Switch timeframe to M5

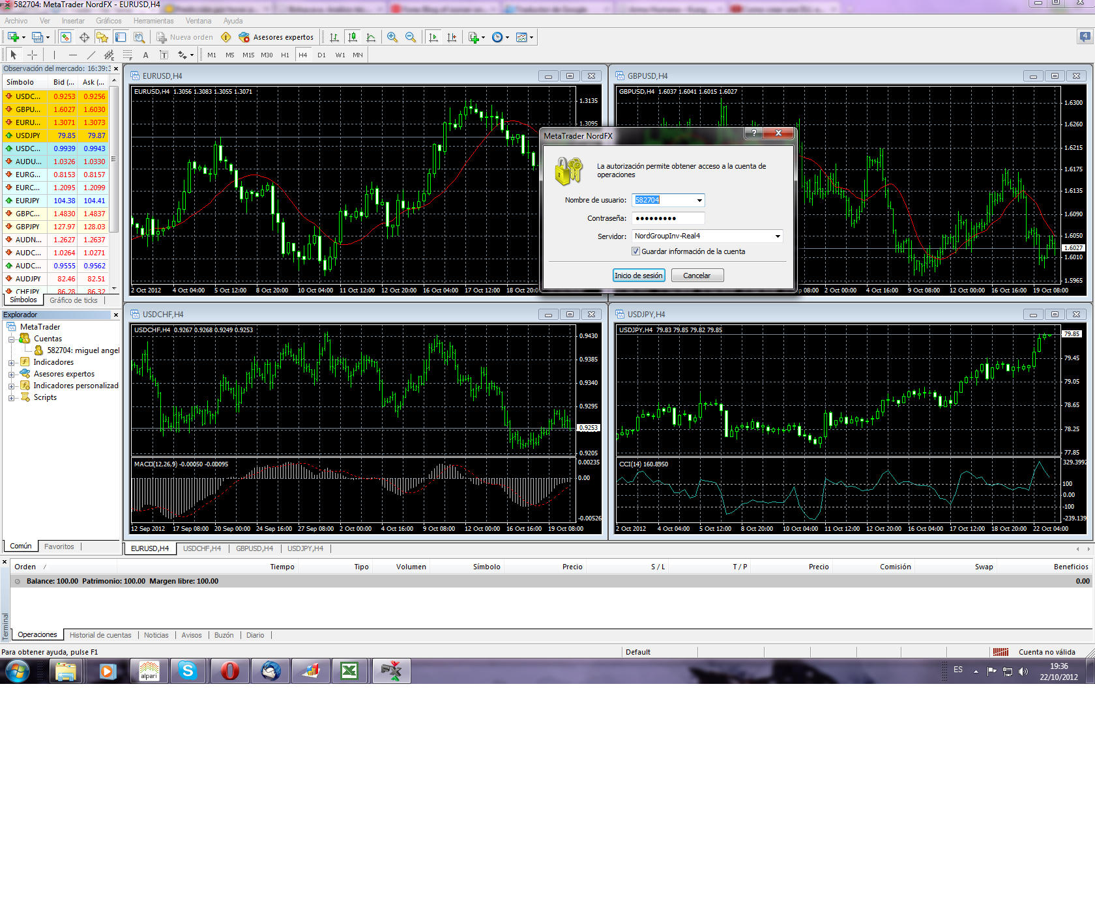point(230,55)
